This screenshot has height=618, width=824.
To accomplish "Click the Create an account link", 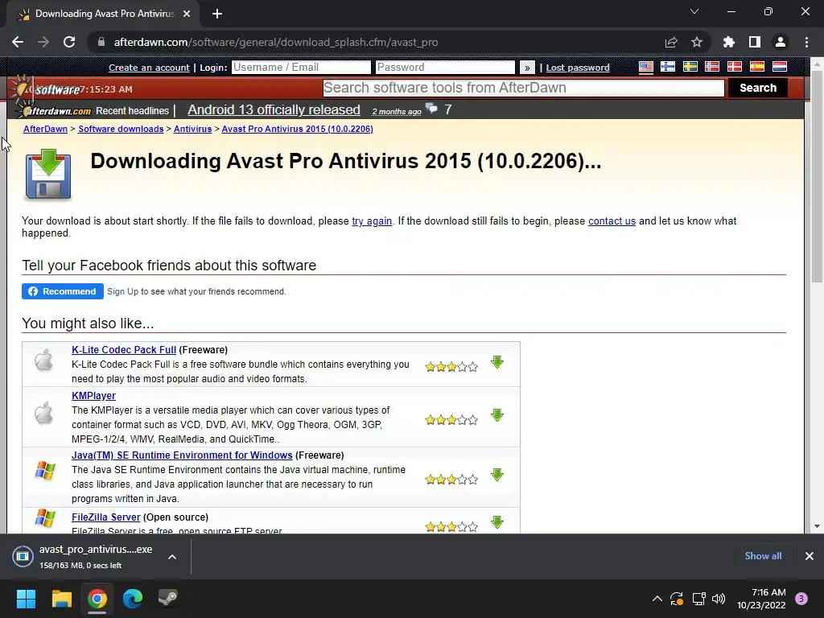I will coord(149,68).
